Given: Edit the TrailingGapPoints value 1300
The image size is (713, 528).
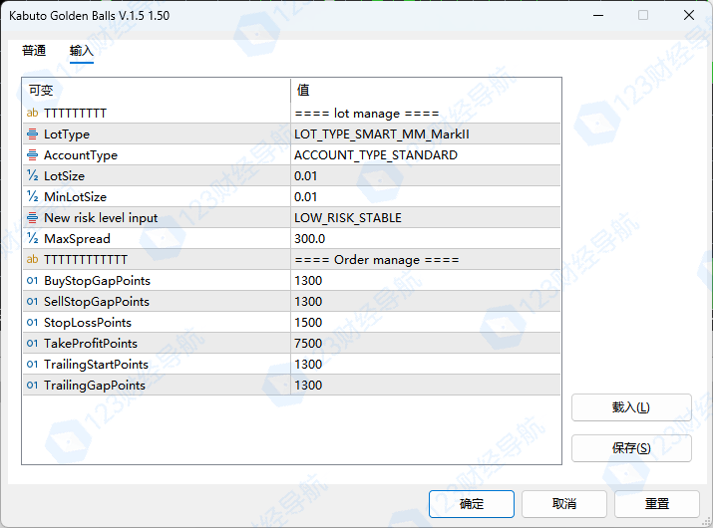Looking at the screenshot, I should [425, 385].
